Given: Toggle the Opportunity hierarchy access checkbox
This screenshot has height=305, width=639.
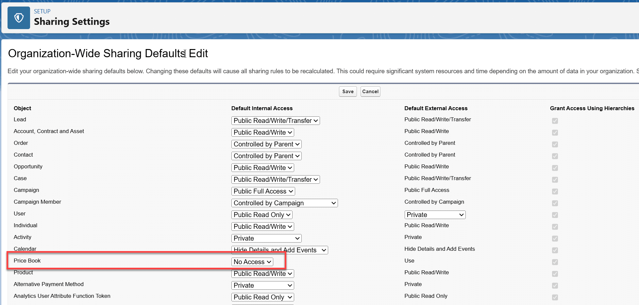Looking at the screenshot, I should pos(555,168).
